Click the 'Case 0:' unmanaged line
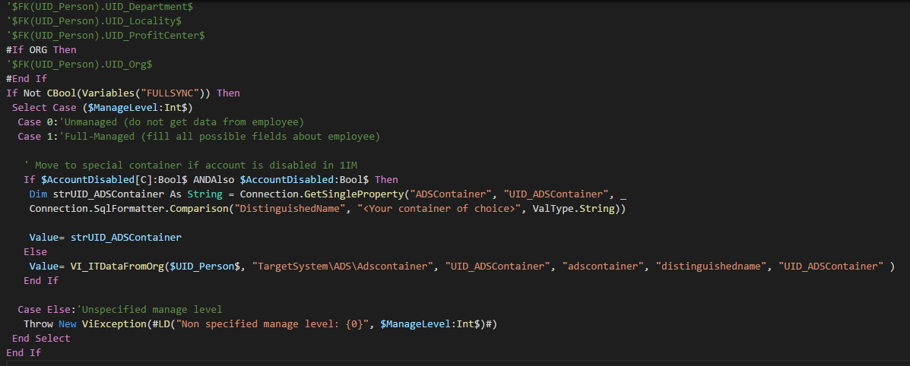This screenshot has width=910, height=366. click(160, 121)
